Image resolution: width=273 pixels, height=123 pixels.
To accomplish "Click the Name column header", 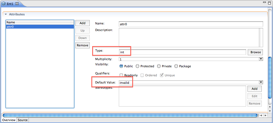I will coord(40,22).
